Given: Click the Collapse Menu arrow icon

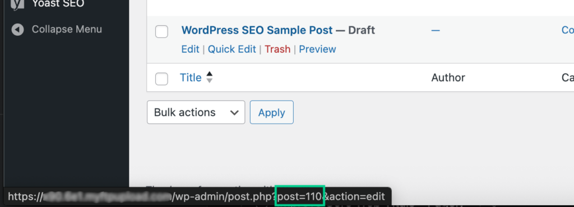Looking at the screenshot, I should pyautogui.click(x=17, y=30).
